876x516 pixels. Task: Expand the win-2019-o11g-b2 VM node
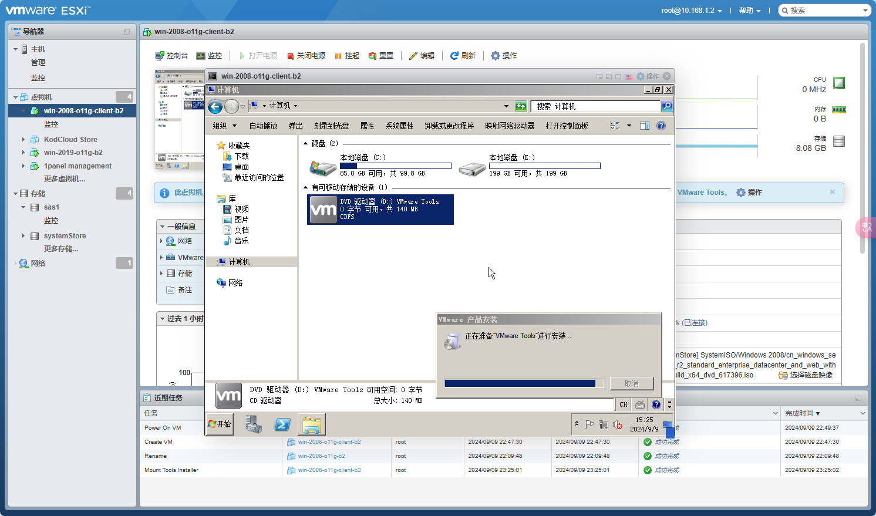point(23,153)
